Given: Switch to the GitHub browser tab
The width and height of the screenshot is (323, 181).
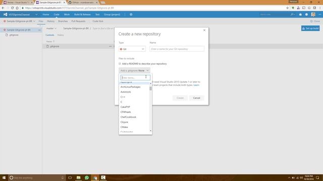Looking at the screenshot, I should click(82, 3).
